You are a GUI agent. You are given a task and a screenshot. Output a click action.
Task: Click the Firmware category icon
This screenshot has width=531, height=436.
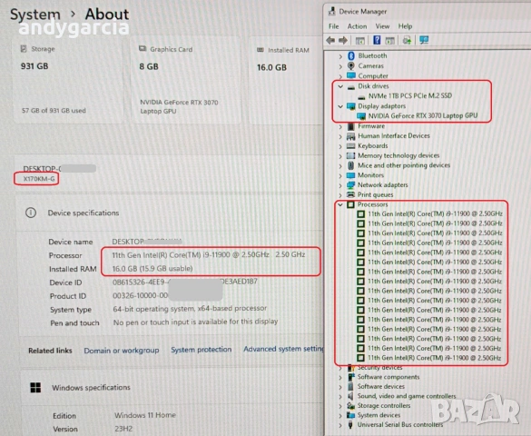tap(351, 126)
